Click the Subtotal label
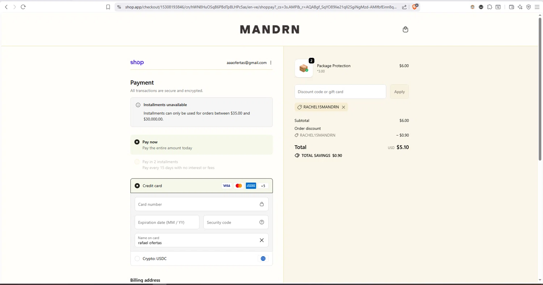Screen dimensions: 543x285 tap(302, 121)
